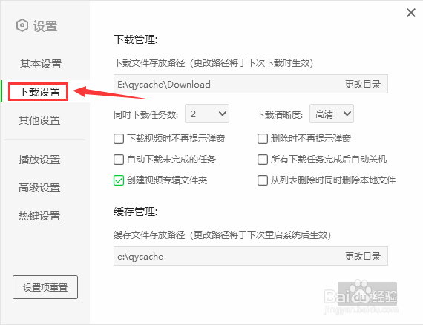This screenshot has width=423, height=325.
Task: Click the 设置项重置 button
Action: pos(45,287)
